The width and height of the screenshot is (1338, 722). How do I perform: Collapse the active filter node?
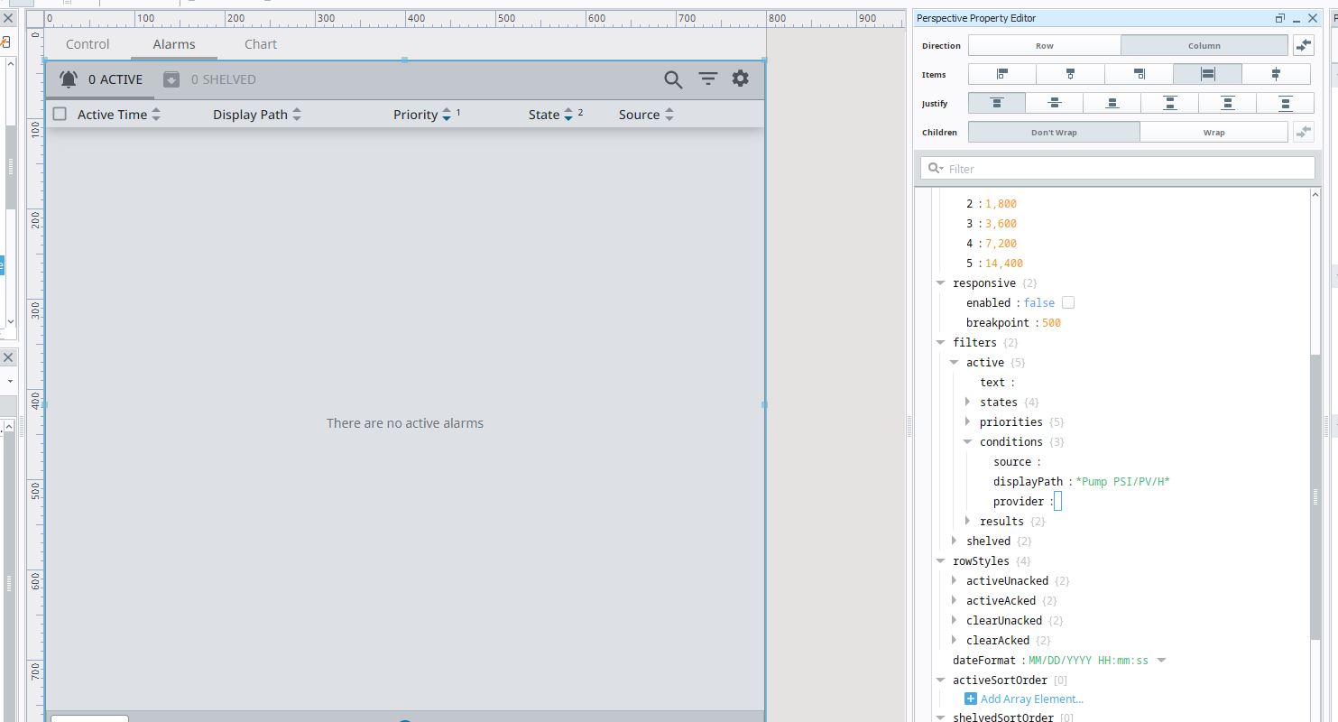tap(954, 362)
